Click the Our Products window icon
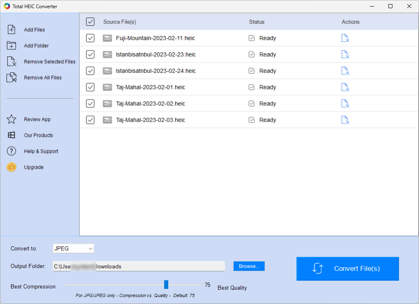Image resolution: width=419 pixels, height=304 pixels. [11, 135]
